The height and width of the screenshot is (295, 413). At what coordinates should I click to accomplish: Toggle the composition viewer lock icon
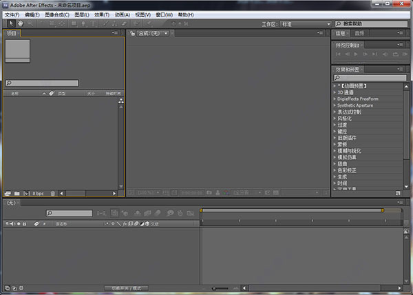point(132,33)
